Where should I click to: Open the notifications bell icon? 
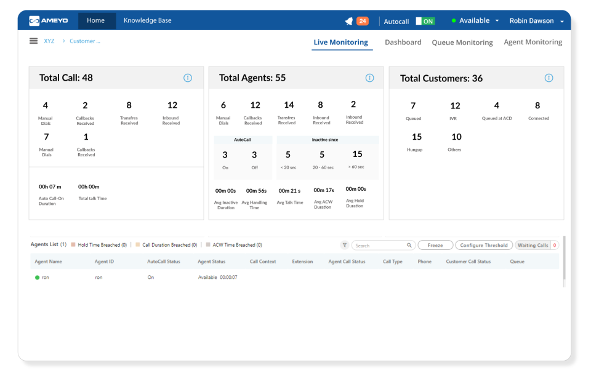pos(349,21)
